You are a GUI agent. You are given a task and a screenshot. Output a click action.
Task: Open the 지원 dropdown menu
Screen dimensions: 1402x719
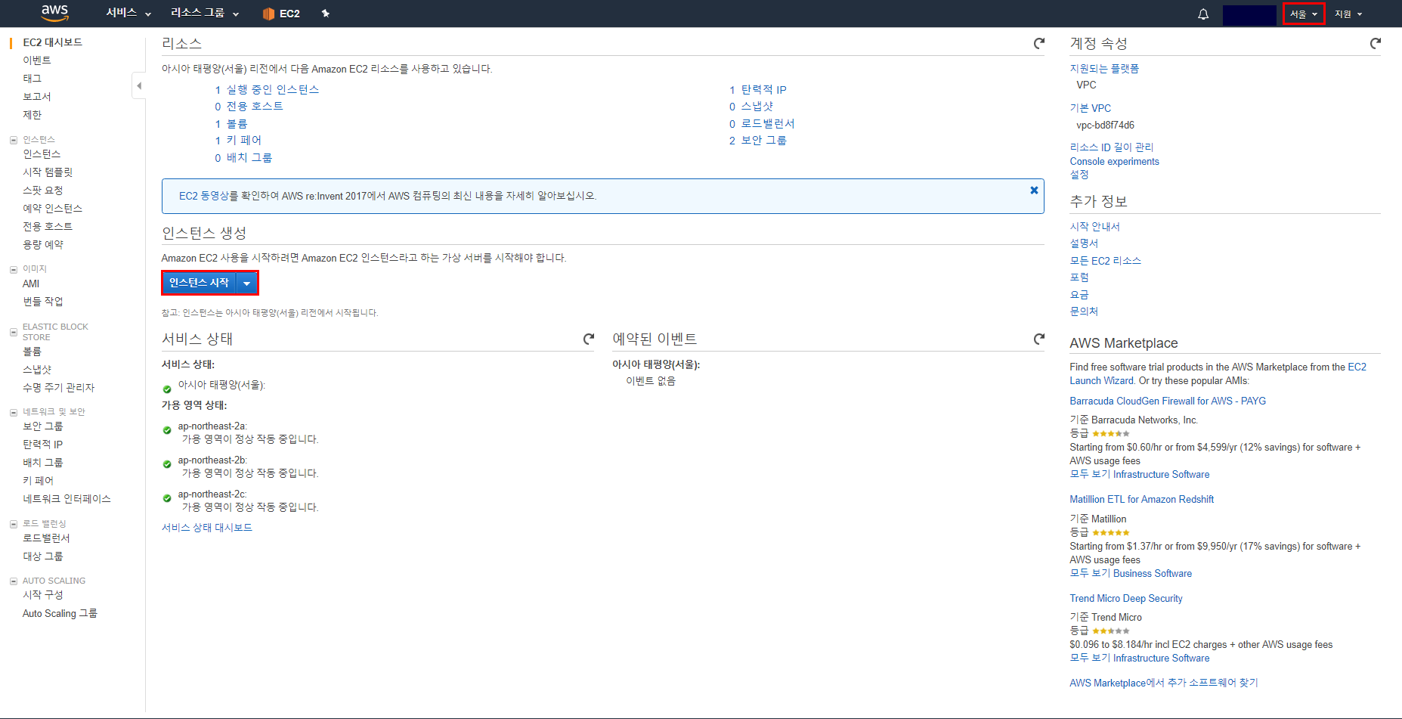tap(1348, 14)
